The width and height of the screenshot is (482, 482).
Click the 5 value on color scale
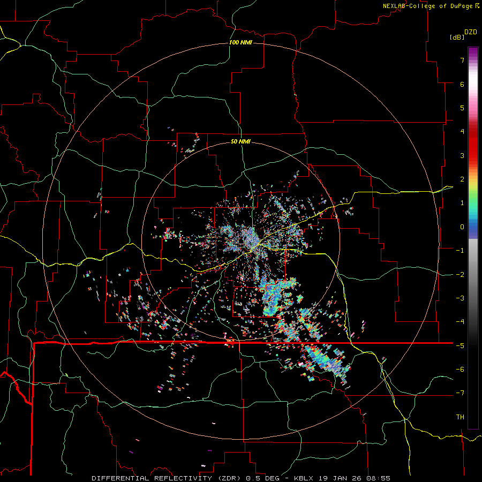pos(462,108)
